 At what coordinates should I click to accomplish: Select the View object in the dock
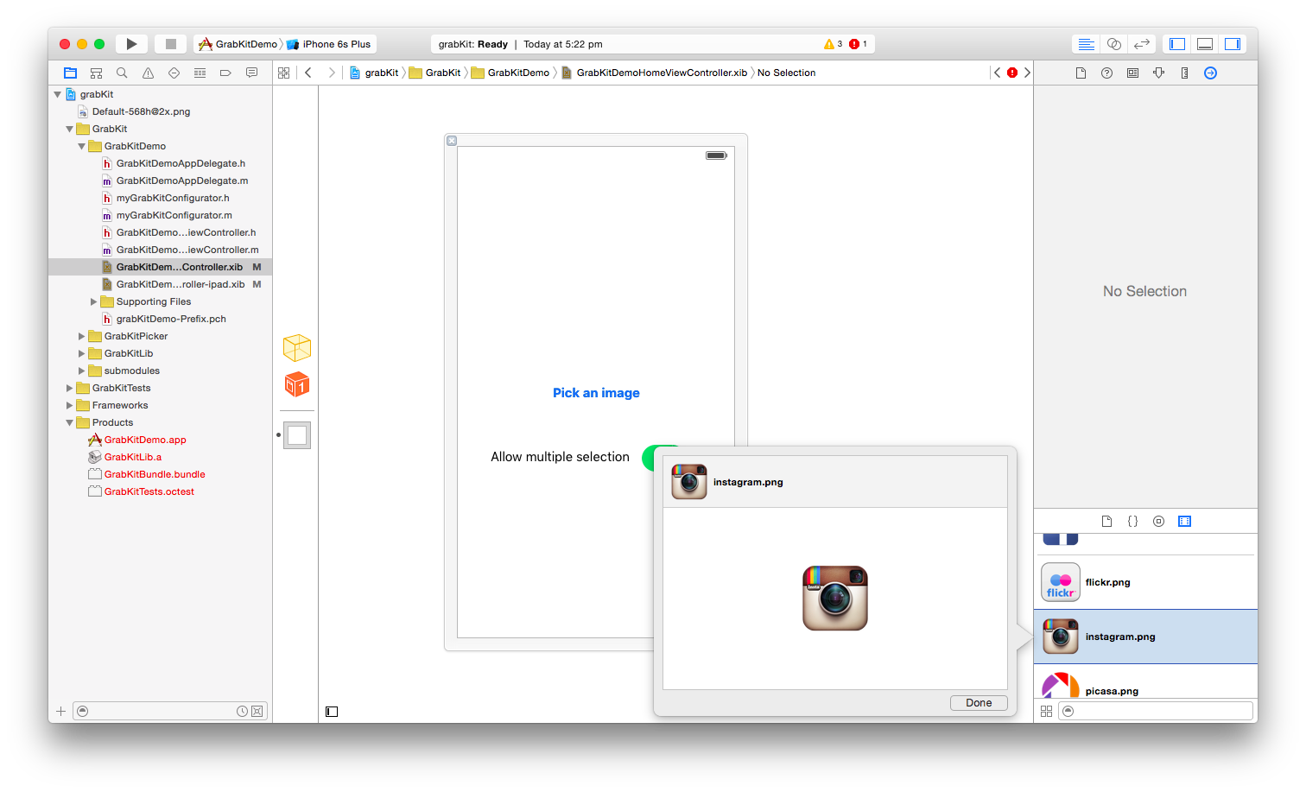coord(297,435)
